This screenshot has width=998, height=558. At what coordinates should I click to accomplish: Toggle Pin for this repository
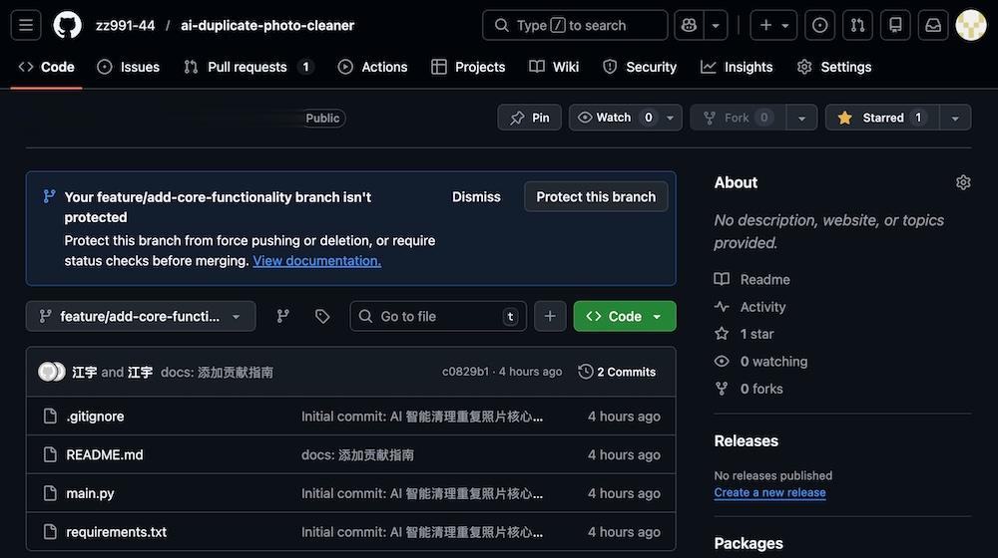529,118
